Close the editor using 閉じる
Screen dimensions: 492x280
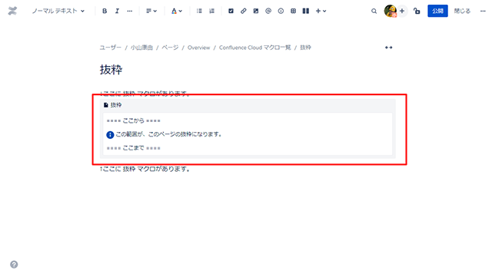pyautogui.click(x=462, y=11)
